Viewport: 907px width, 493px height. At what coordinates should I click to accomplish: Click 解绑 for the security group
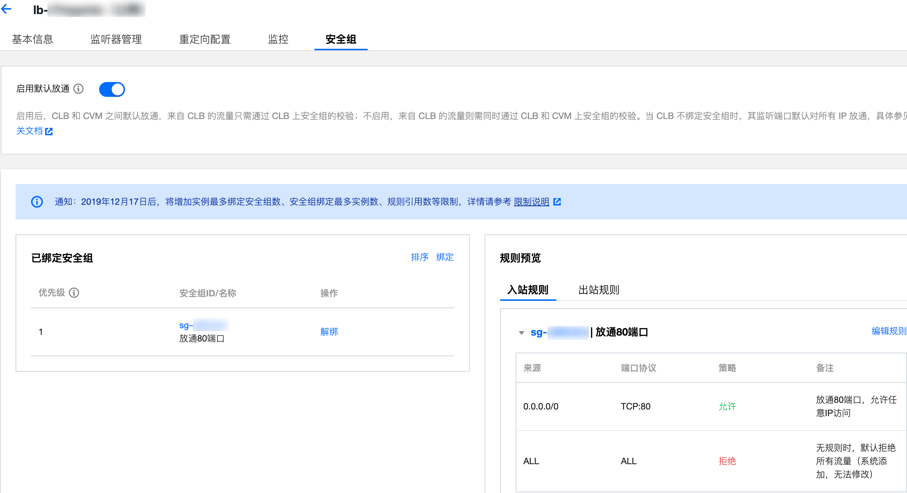[x=329, y=331]
